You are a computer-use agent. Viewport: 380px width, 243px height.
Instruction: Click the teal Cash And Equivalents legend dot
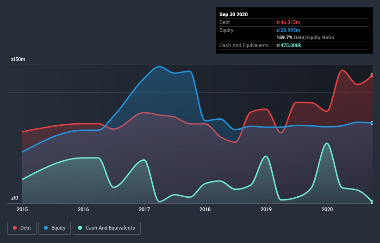80,228
